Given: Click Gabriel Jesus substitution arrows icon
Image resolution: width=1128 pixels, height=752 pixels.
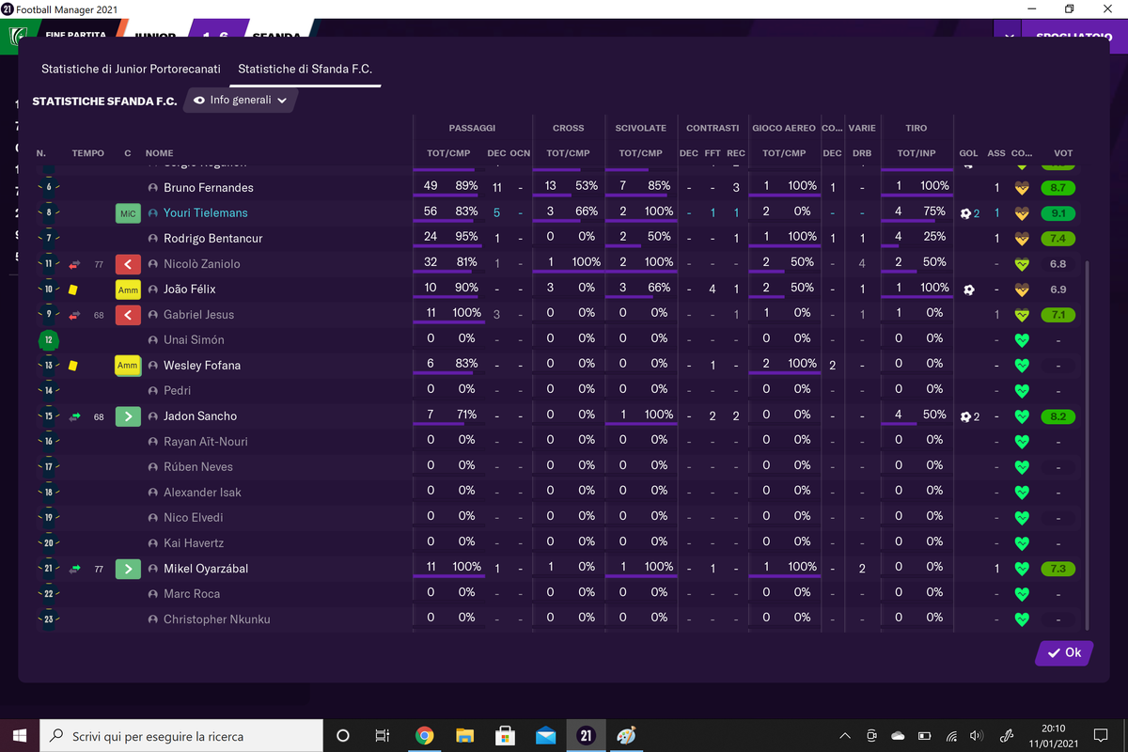Looking at the screenshot, I should 74,315.
